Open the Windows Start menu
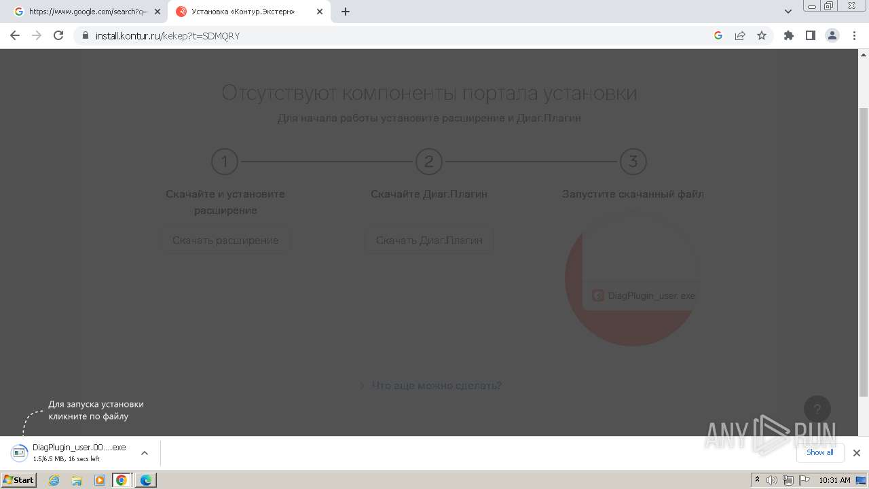This screenshot has width=869, height=489. [x=19, y=480]
